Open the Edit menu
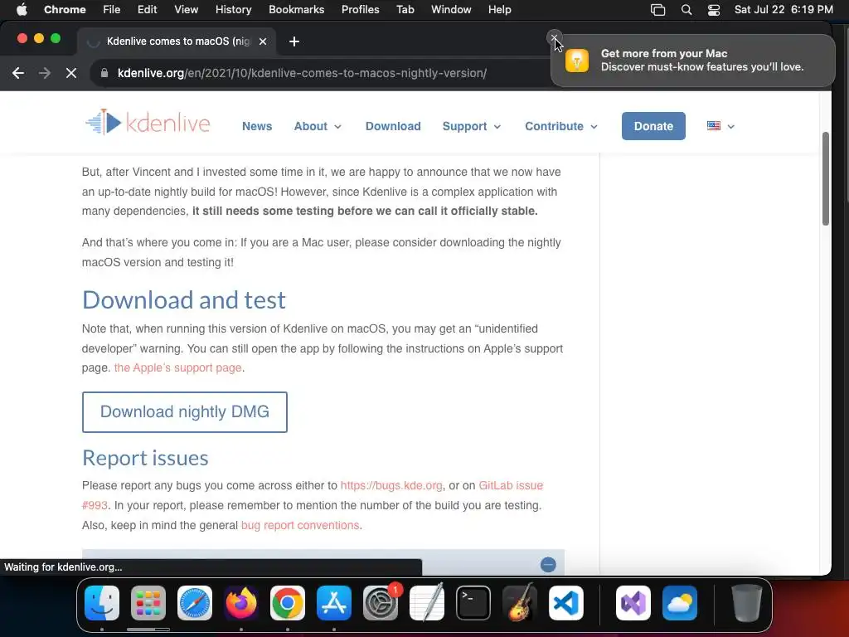Viewport: 849px width, 637px height. 147,10
